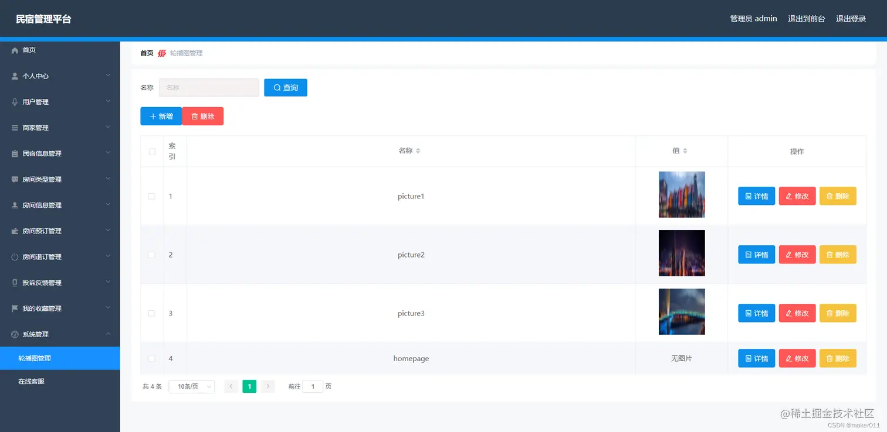
Task: Collapse the 系统管理 menu chevron
Action: tap(108, 334)
